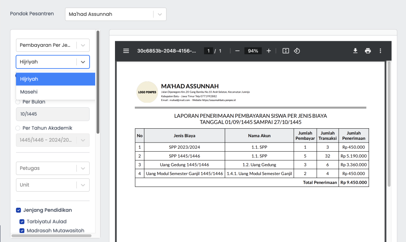406x242 pixels.
Task: Print the PDF report
Action: [368, 51]
